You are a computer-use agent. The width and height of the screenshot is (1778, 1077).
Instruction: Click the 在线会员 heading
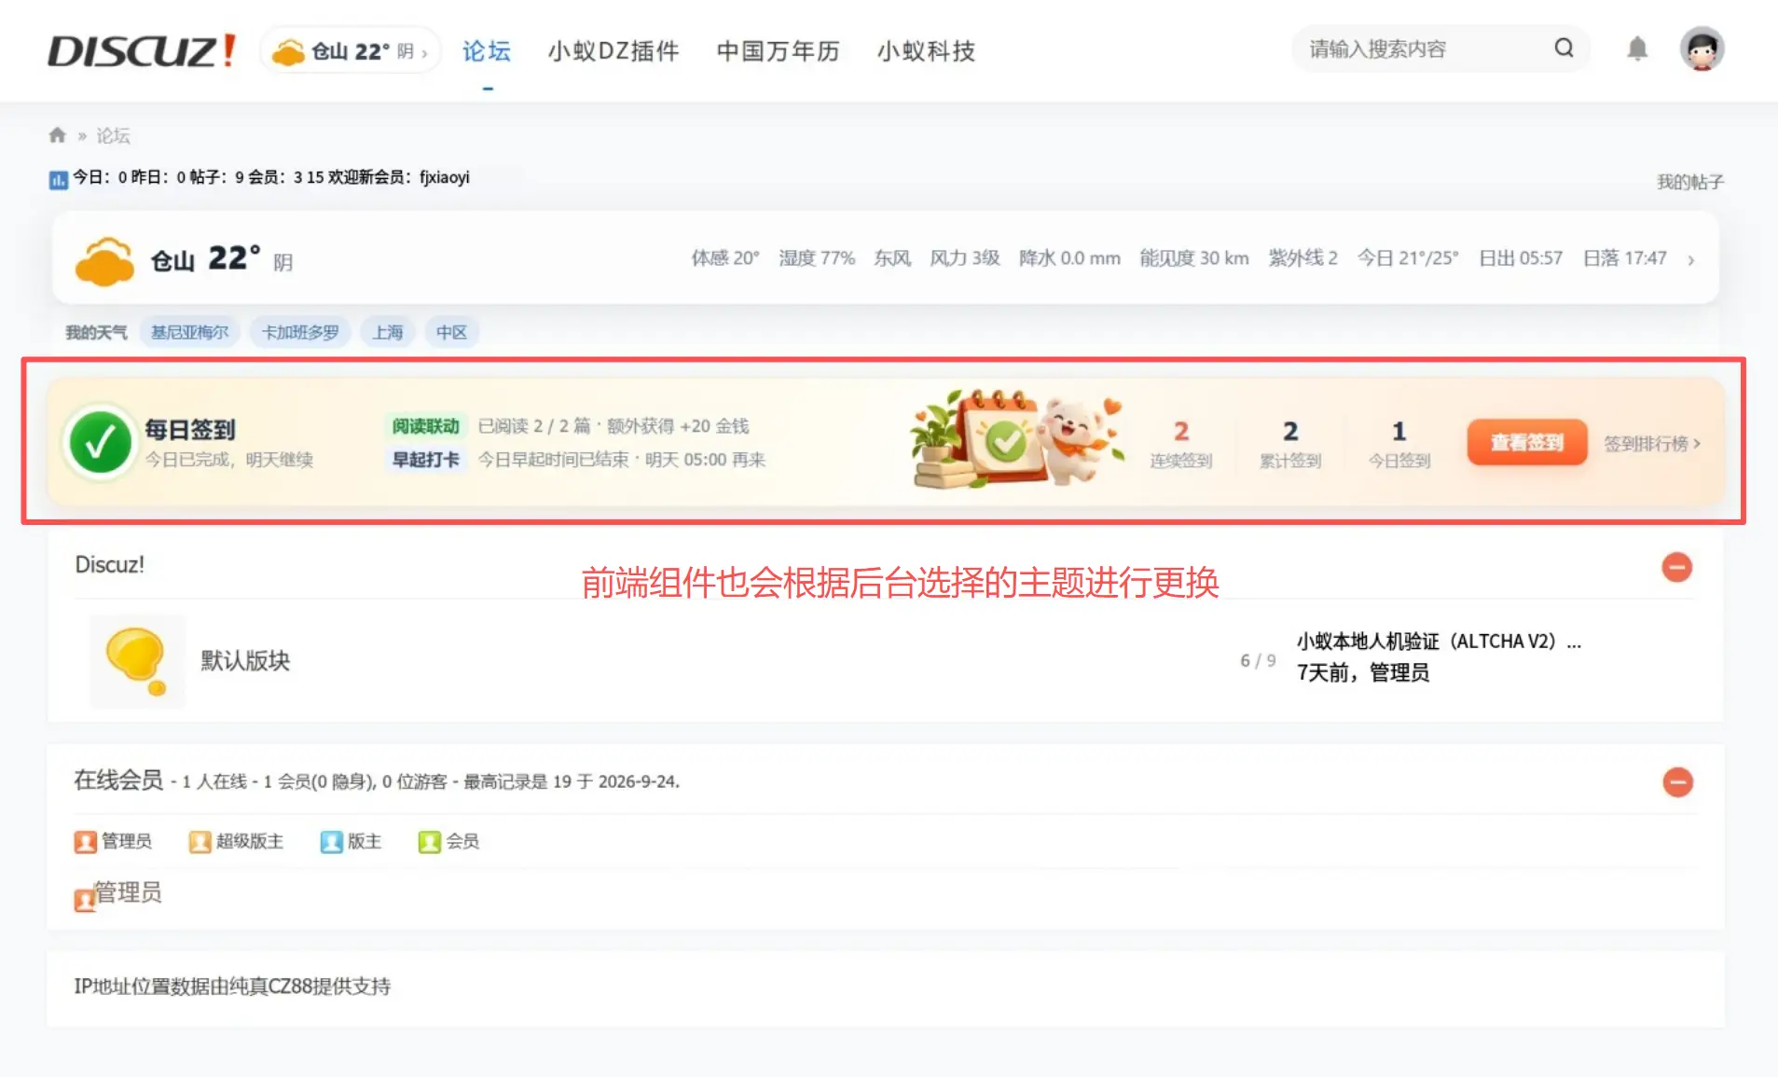coord(118,780)
